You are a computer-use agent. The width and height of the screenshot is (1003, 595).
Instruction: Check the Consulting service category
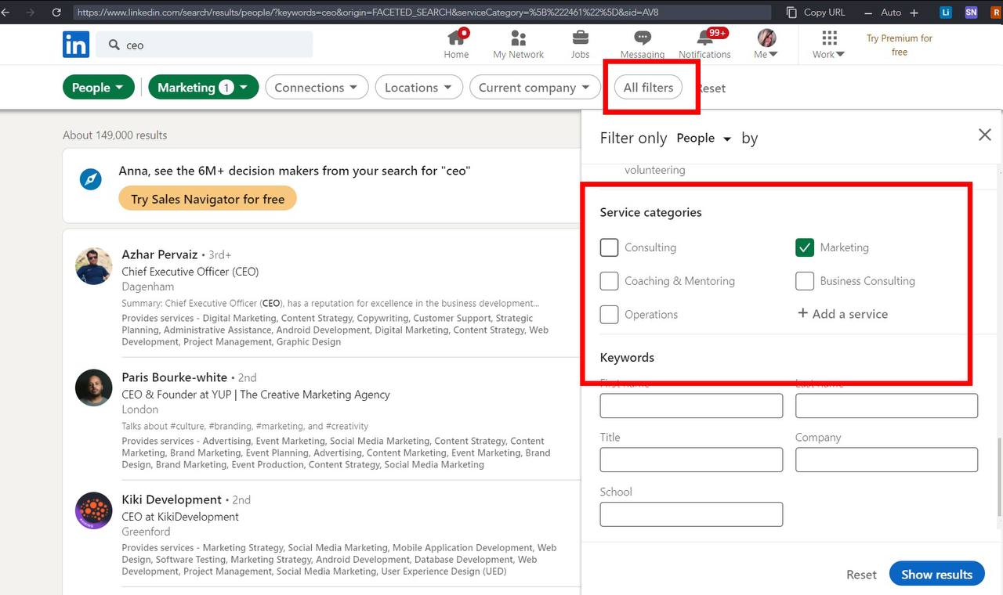coord(609,247)
